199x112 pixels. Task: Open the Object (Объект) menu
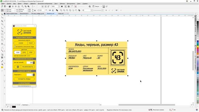tap(26, 4)
